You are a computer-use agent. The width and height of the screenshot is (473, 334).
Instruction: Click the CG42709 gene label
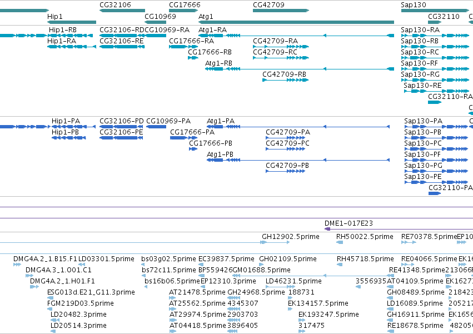268,5
